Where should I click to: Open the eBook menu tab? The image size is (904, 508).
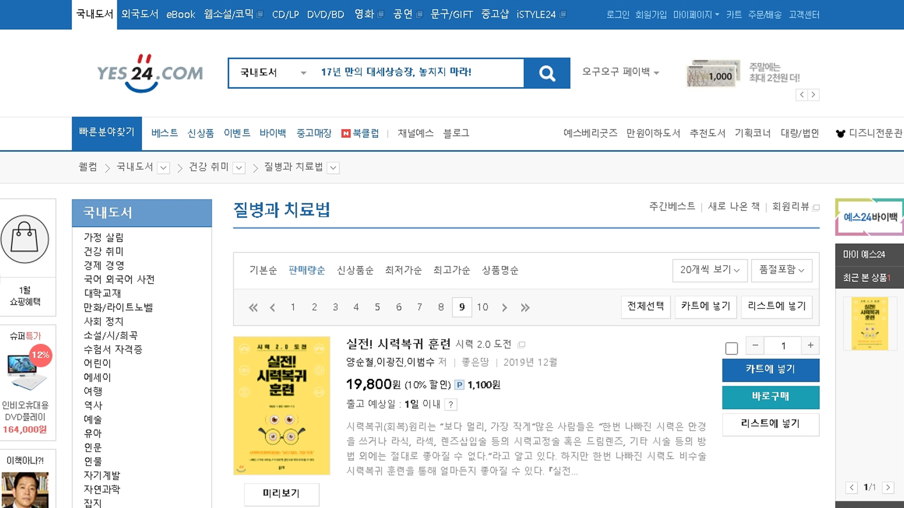coord(180,15)
